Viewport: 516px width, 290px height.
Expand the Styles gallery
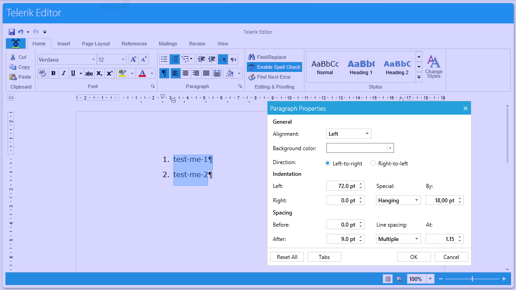pyautogui.click(x=419, y=77)
